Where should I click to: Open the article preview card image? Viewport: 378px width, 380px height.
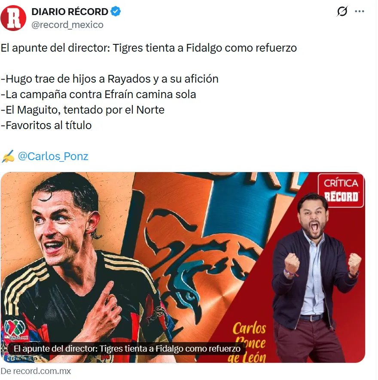coord(183,267)
